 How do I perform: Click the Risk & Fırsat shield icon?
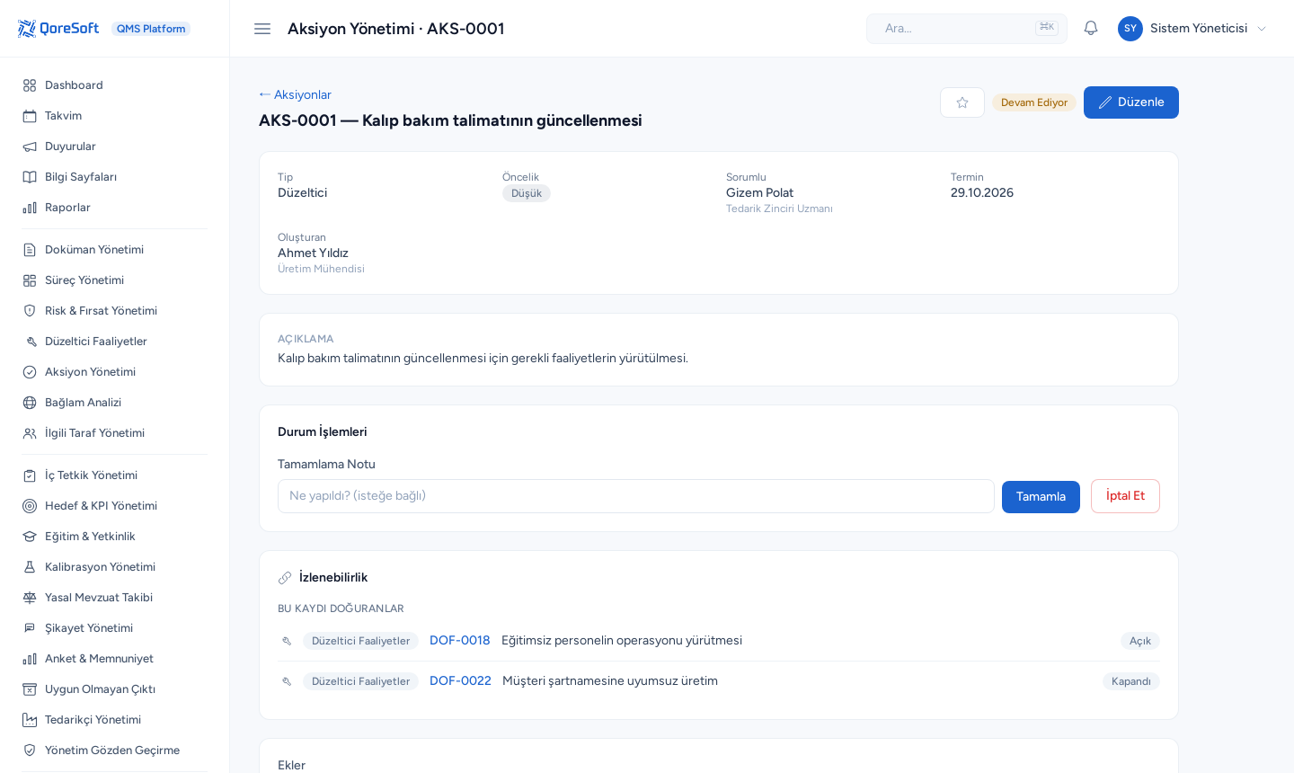[x=30, y=311]
